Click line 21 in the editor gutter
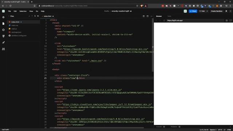Image resolution: width=233 pixels, height=131 pixels. point(45,78)
